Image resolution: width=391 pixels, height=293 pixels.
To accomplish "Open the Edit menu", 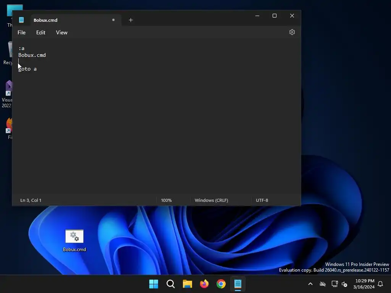I will click(x=40, y=32).
